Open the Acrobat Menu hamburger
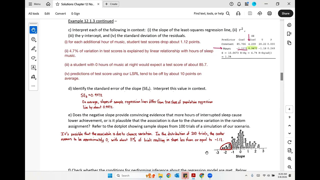The width and height of the screenshot is (320, 180). pos(34,4)
